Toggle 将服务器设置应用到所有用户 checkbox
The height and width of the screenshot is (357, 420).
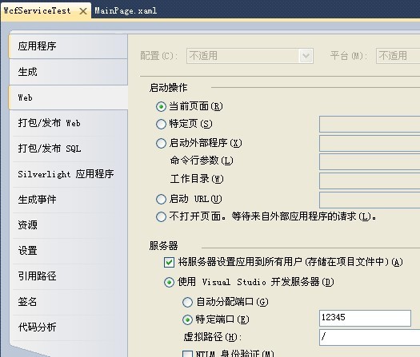(x=169, y=262)
